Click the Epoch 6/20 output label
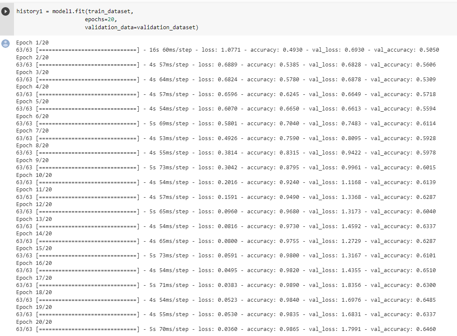This screenshot has height=336, width=457. pyautogui.click(x=32, y=116)
